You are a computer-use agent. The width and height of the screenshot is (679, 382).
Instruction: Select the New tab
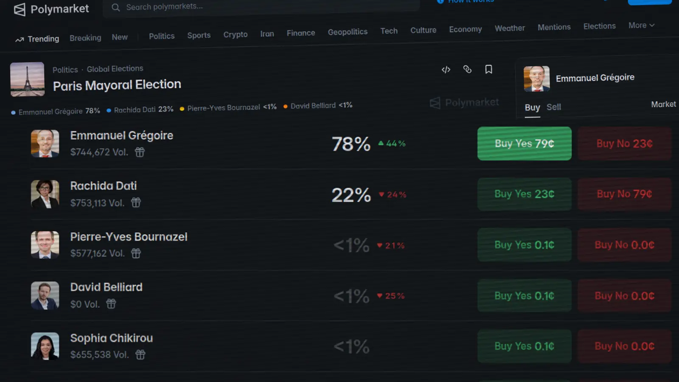click(120, 37)
